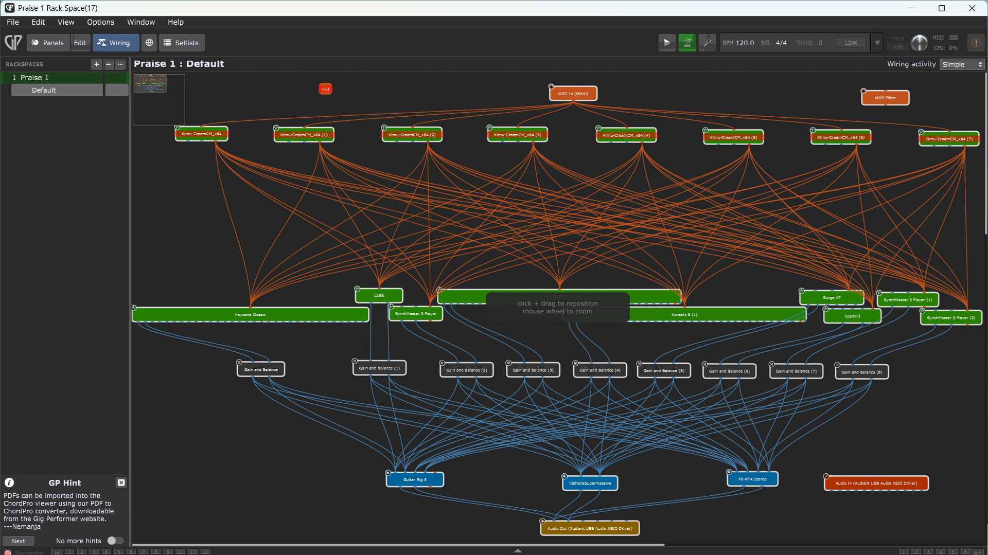
Task: Open the Setlists view
Action: (182, 43)
